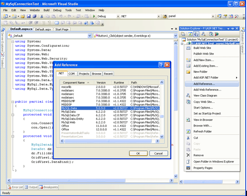Choose Add Reference... from context menu
Image resolution: width=247 pixels, height=196 pixels.
(212, 84)
